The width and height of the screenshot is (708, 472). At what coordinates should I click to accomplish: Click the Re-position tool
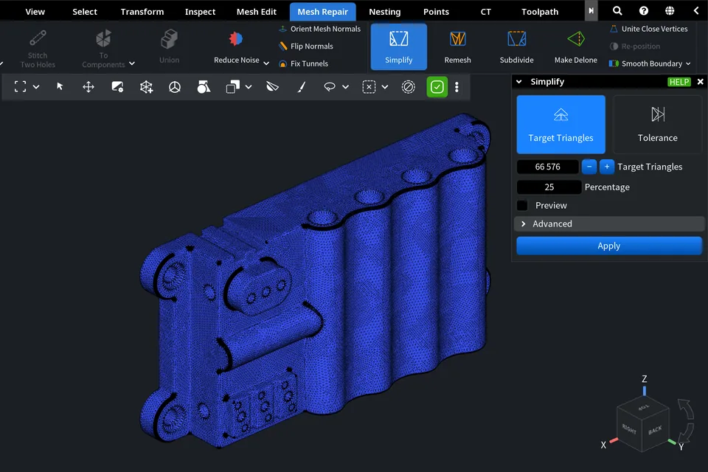point(635,46)
